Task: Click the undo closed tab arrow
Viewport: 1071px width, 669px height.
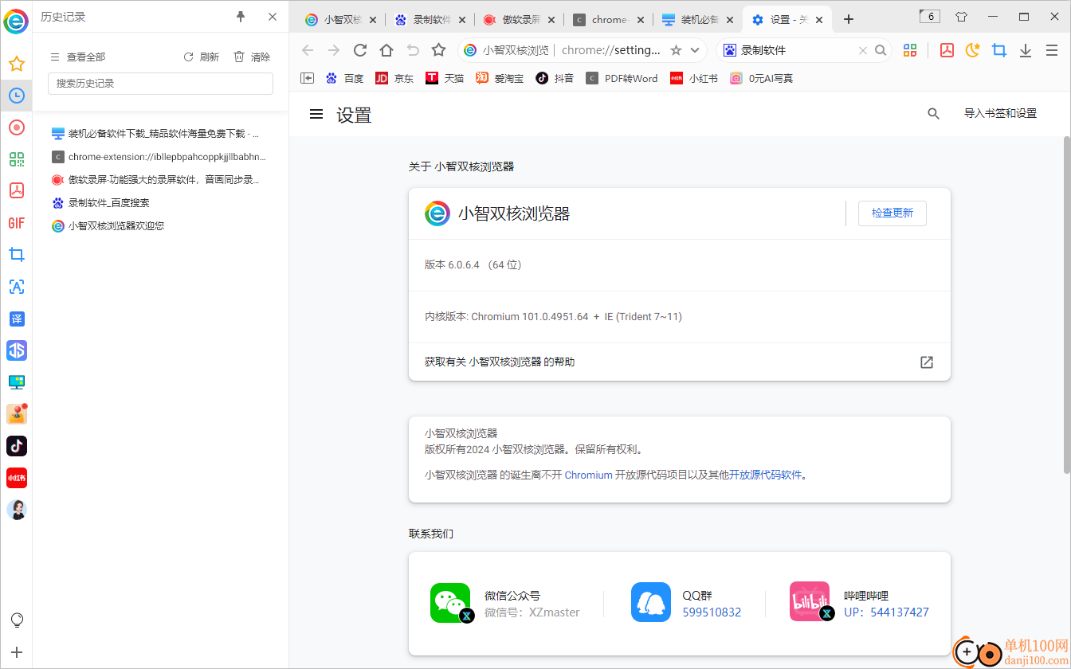Action: pyautogui.click(x=413, y=50)
